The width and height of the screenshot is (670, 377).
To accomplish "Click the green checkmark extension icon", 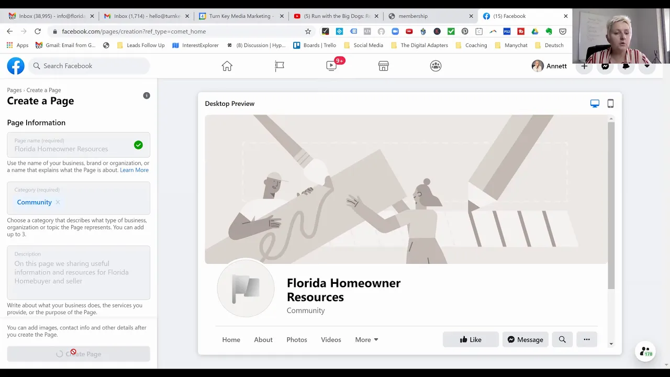I will [451, 31].
